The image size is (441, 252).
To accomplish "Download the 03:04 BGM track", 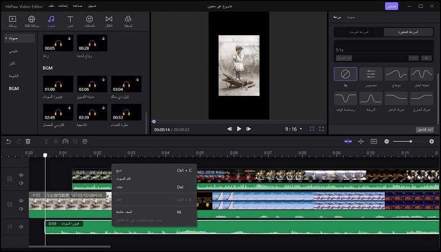I will point(138,80).
